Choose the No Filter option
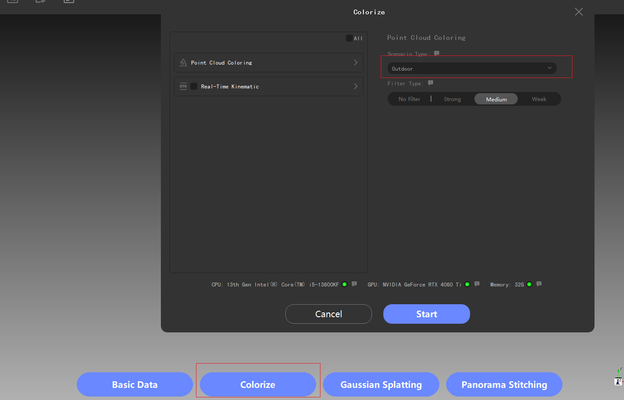624x400 pixels. pyautogui.click(x=409, y=99)
